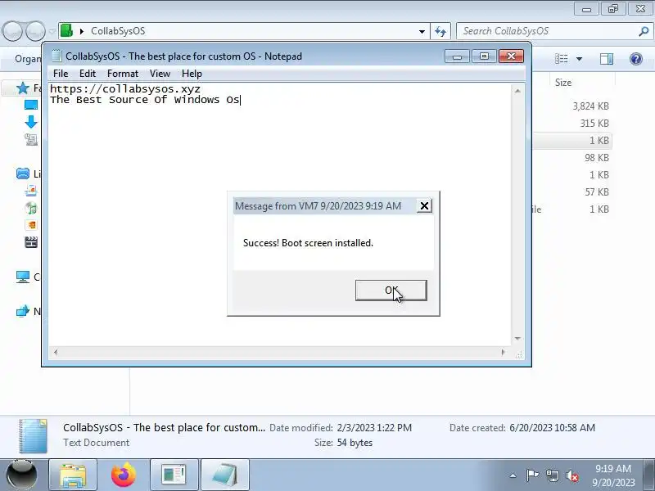Screen dimensions: 655x491
Task: Click Notepad vertical scrollbar up arrow
Action: tap(517, 91)
